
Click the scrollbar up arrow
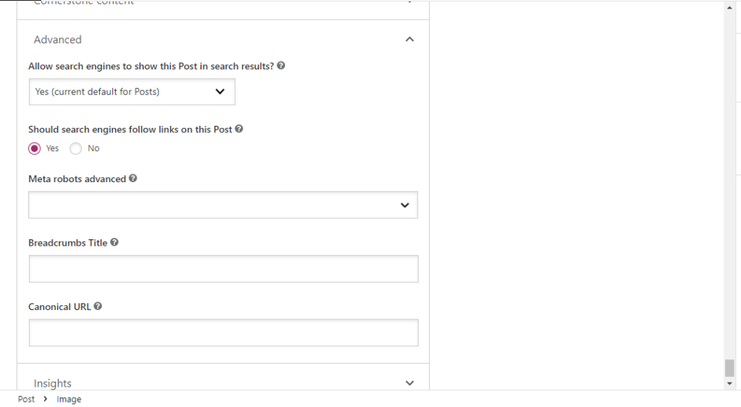click(x=729, y=6)
